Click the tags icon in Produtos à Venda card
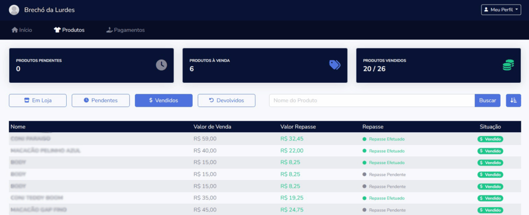 (x=335, y=65)
